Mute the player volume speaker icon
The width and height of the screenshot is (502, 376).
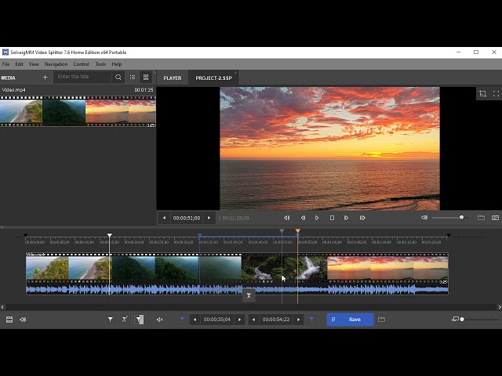tap(424, 218)
